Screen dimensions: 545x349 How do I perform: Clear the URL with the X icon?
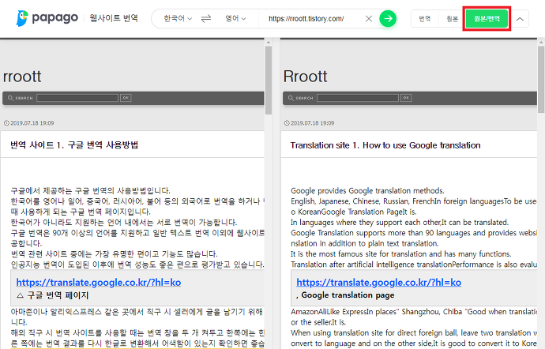coord(369,18)
